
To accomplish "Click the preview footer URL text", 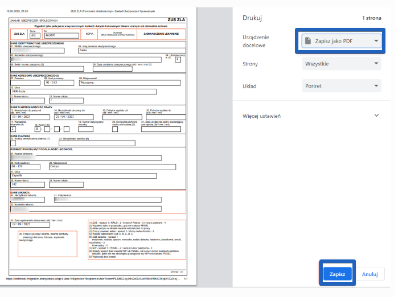I will point(93,279).
